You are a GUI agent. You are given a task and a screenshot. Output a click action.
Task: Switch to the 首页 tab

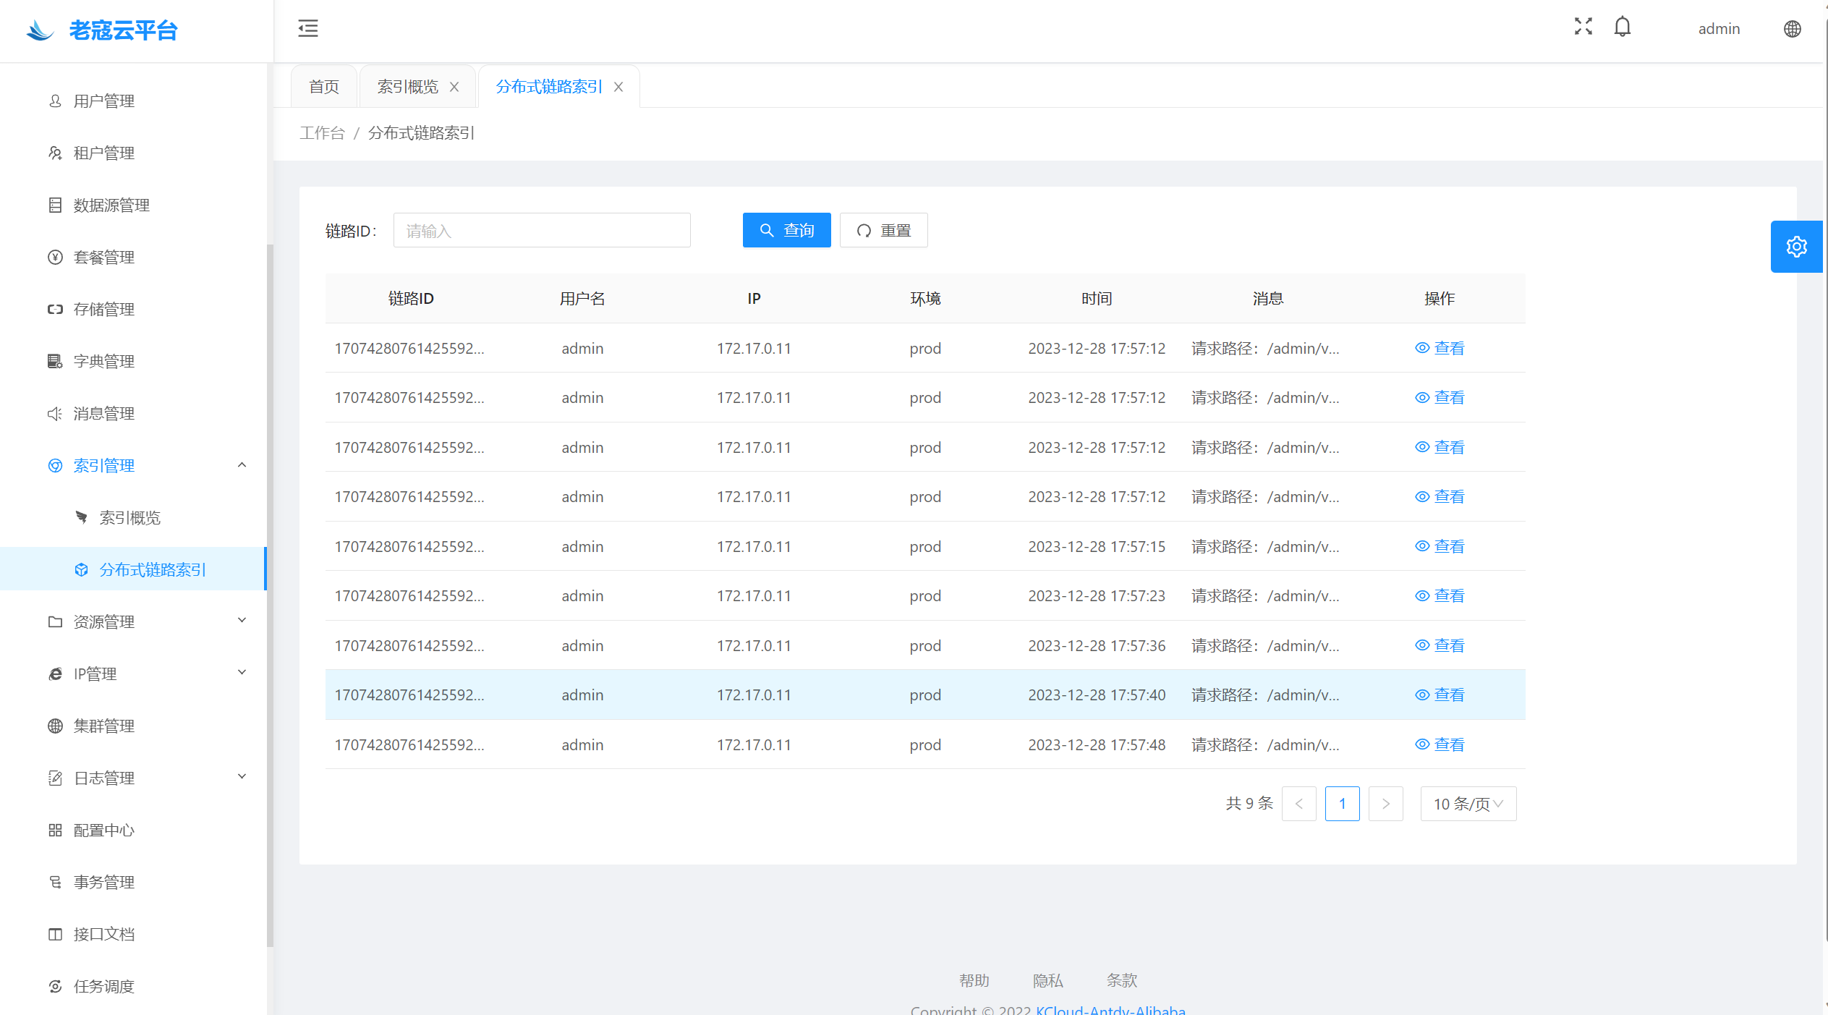pos(324,87)
